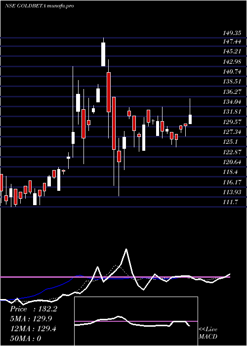The image size is (247, 346).
Task: Select the 127.34 price axis label
Action: pyautogui.click(x=232, y=132)
